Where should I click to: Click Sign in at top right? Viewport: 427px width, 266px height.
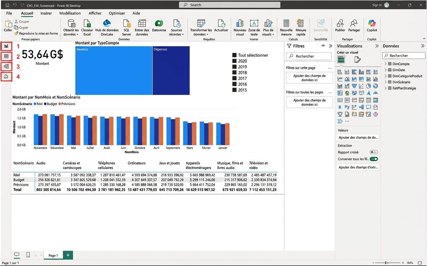pos(377,5)
